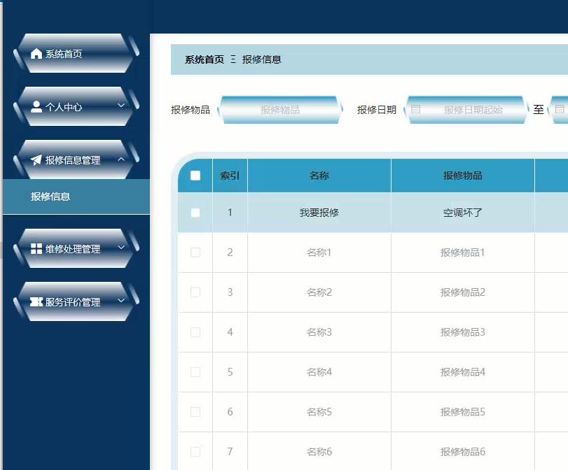Check the checkbox for row 4 名称3
Image resolution: width=568 pixels, height=470 pixels.
pos(195,332)
